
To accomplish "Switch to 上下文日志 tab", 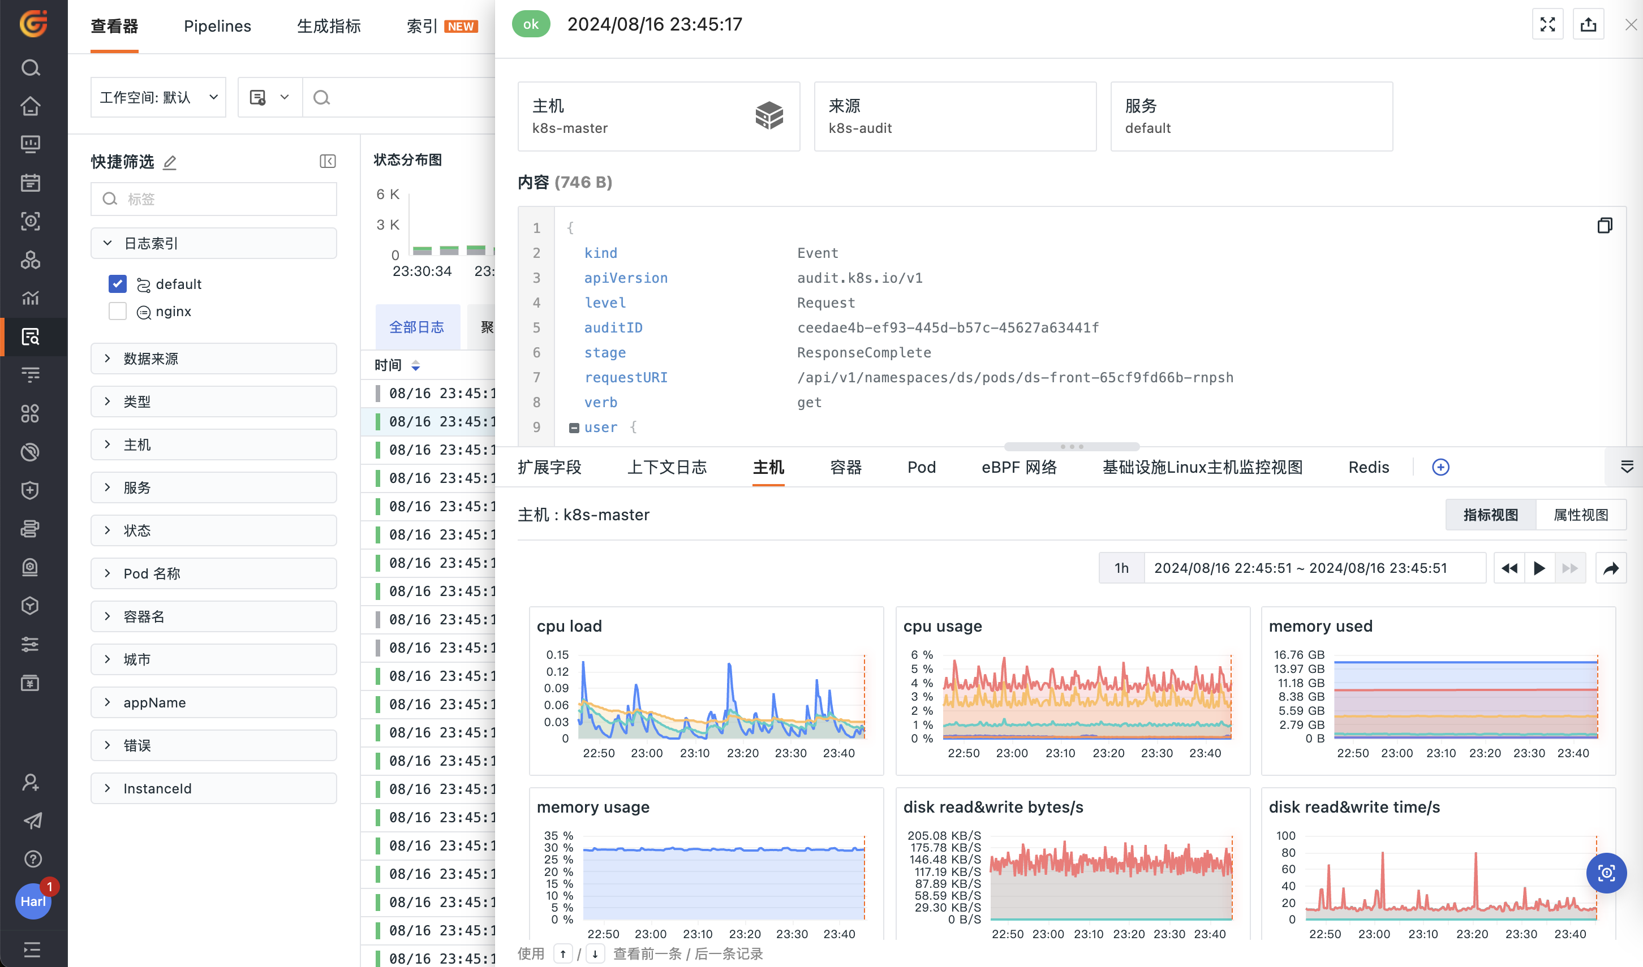I will pos(666,467).
